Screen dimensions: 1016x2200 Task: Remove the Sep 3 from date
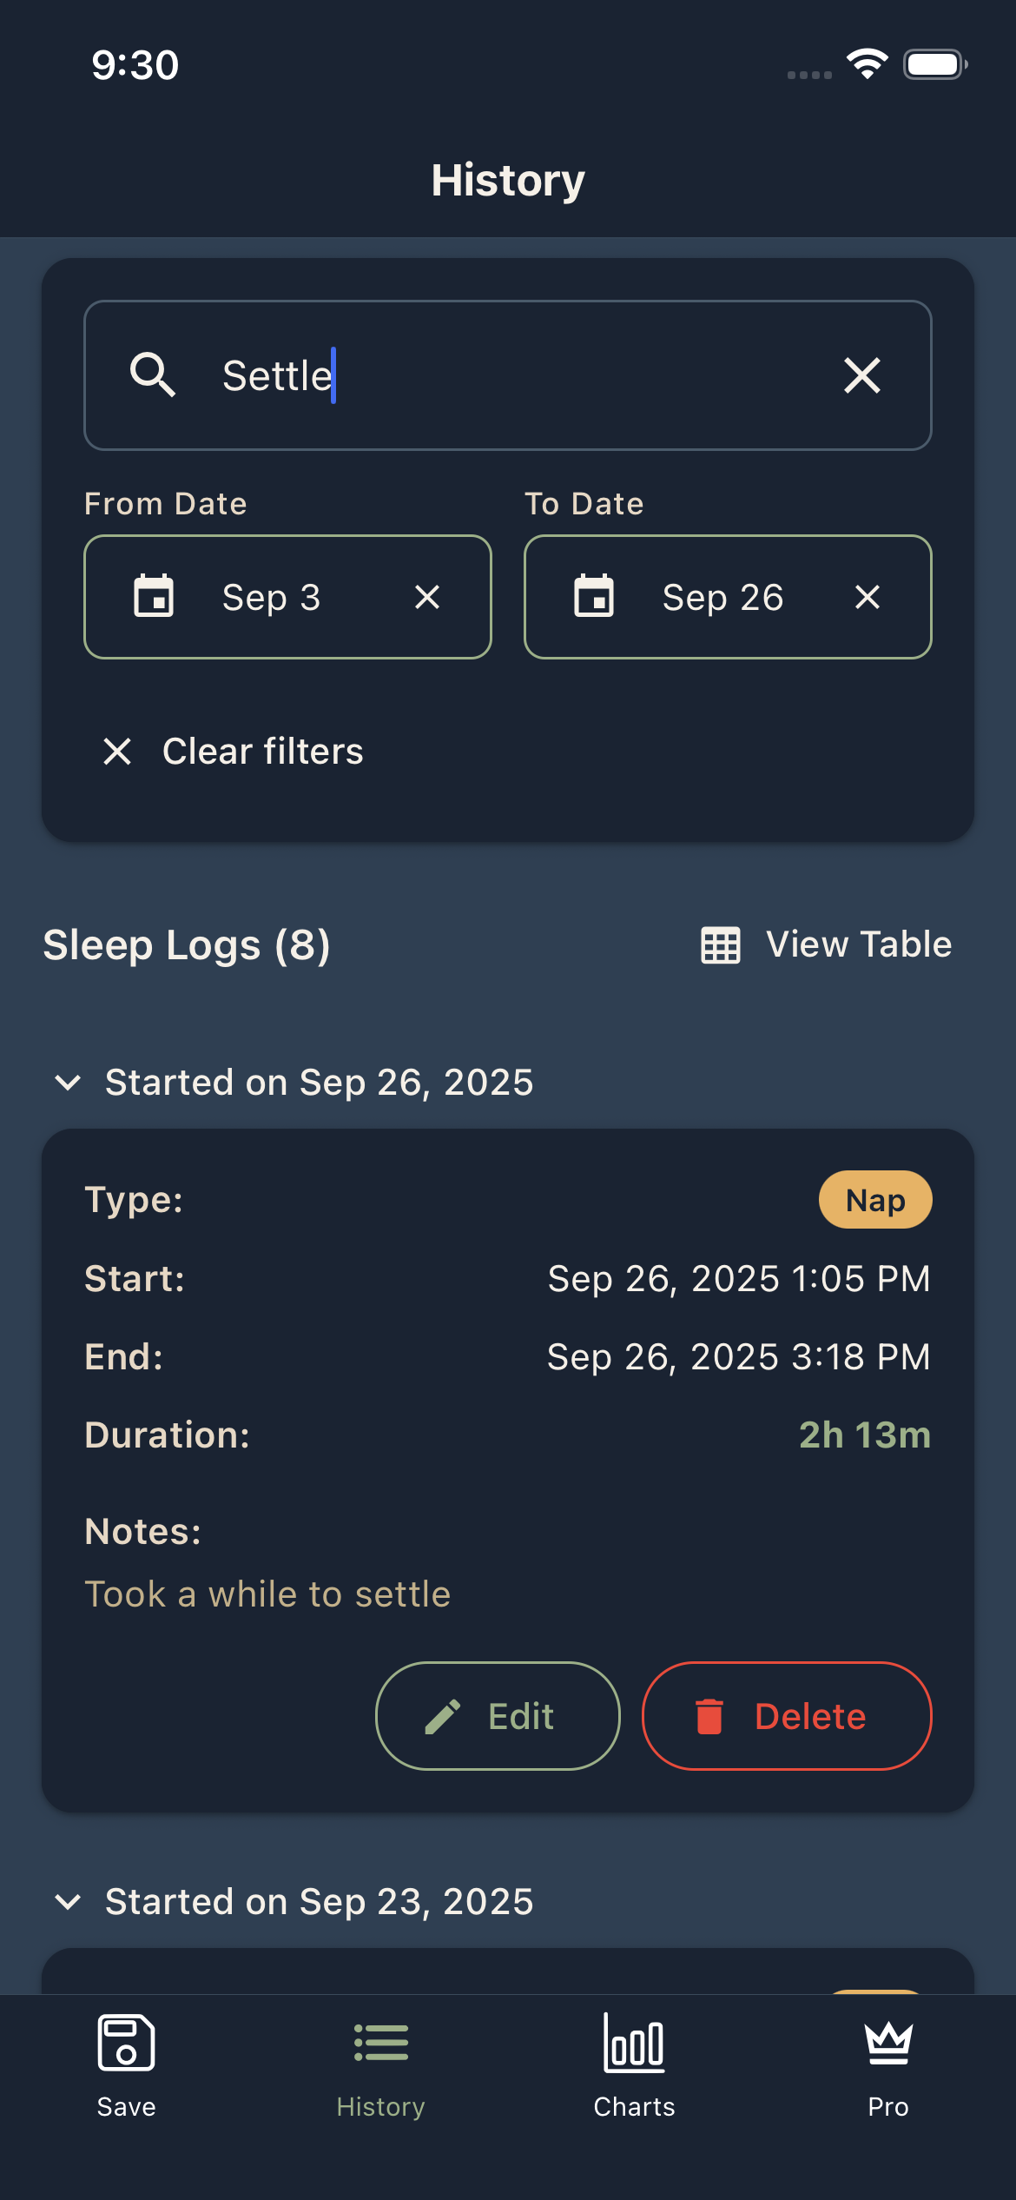pos(426,597)
